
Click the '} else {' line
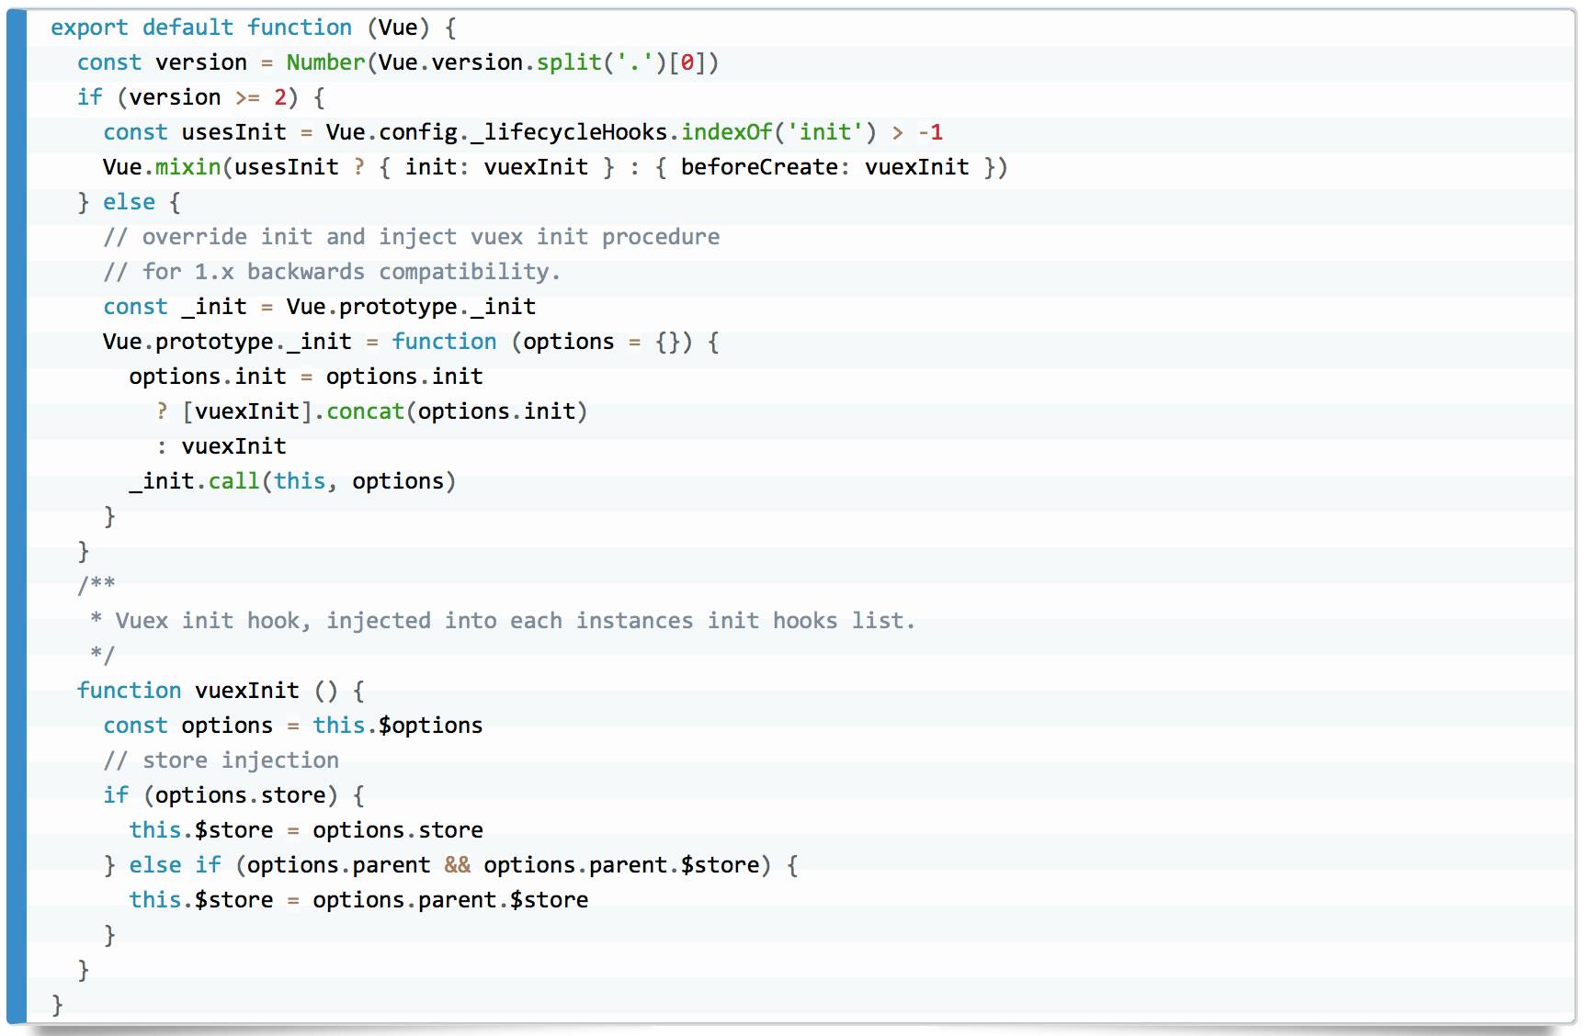click(130, 202)
